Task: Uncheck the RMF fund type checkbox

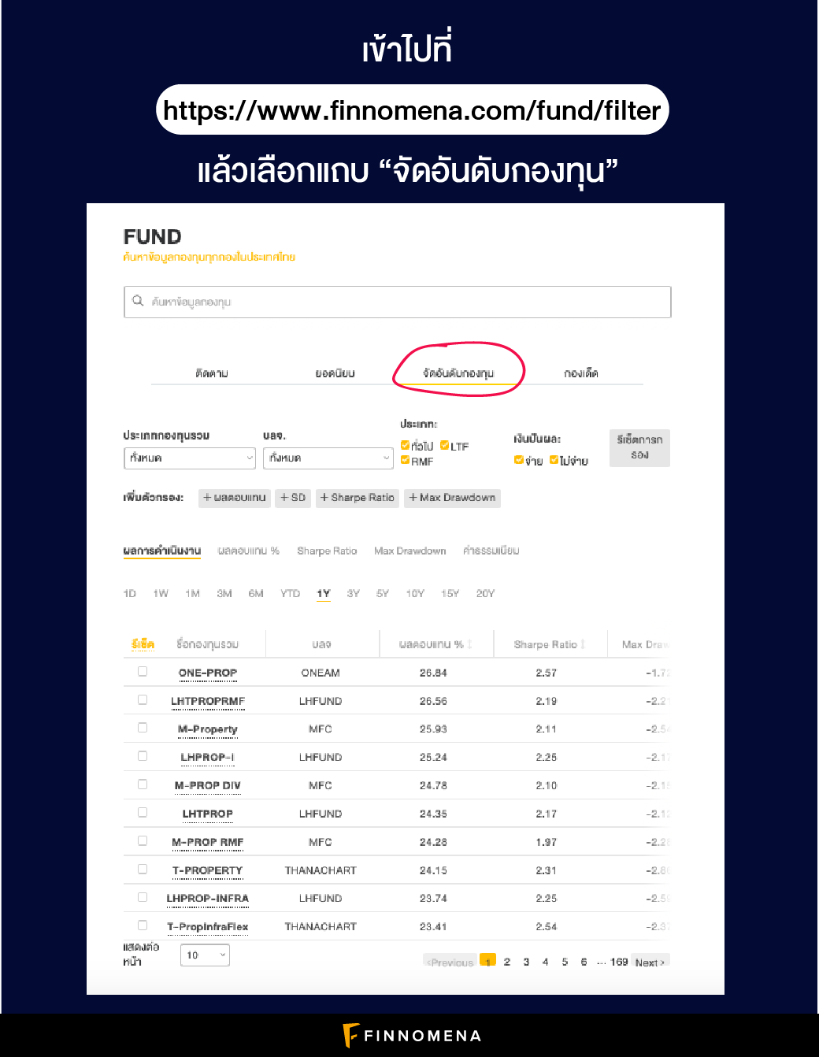Action: click(x=405, y=461)
